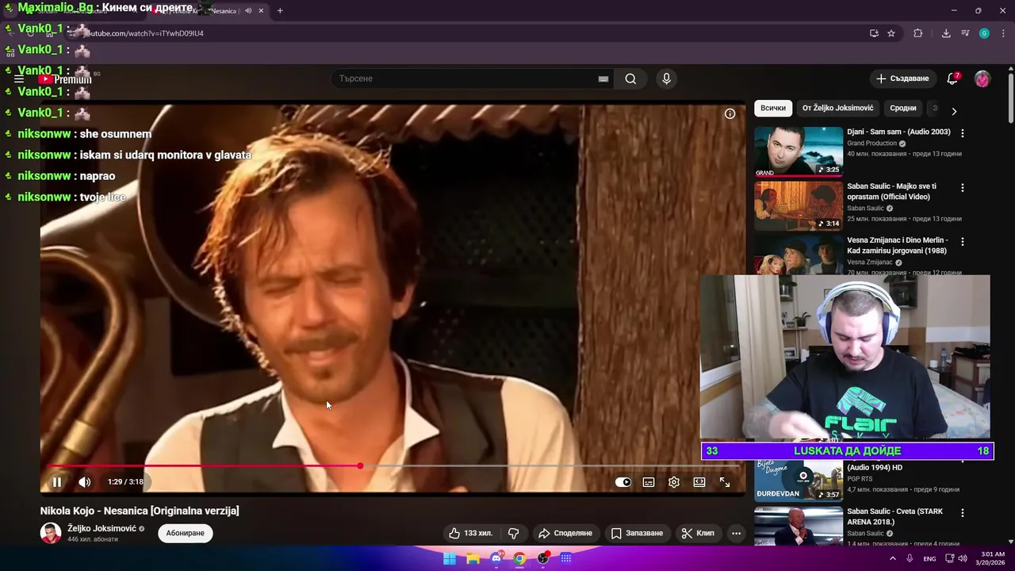Click the YouTube search magnifier button

(x=630, y=79)
